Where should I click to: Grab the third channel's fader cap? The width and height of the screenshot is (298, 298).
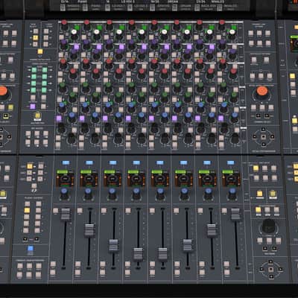point(114,245)
